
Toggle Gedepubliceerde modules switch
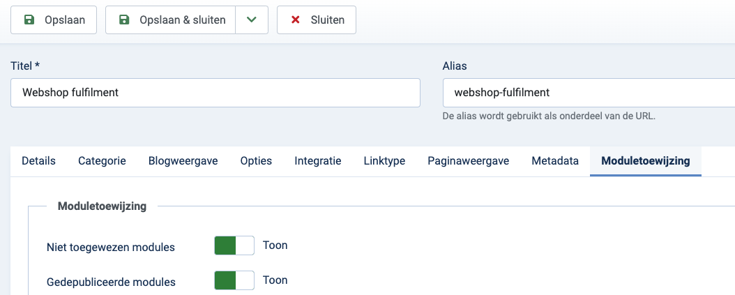click(x=234, y=280)
